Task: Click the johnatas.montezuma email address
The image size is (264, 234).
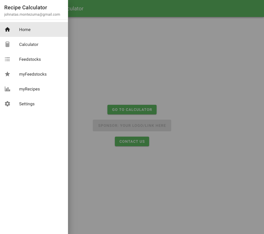Action: pos(32,14)
